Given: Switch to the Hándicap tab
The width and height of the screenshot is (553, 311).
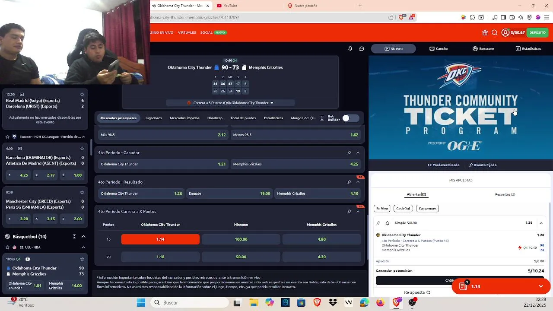Looking at the screenshot, I should coord(215,118).
